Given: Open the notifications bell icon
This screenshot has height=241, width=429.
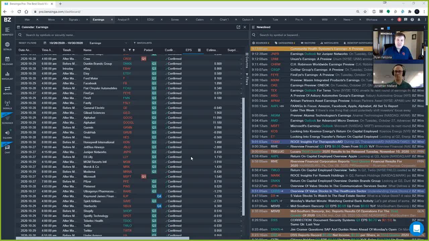Looking at the screenshot, I should coord(419,20).
